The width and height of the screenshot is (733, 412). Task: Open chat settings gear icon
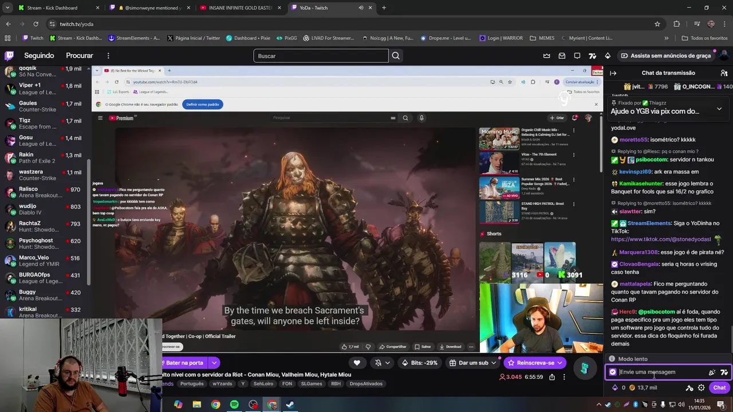pyautogui.click(x=701, y=387)
